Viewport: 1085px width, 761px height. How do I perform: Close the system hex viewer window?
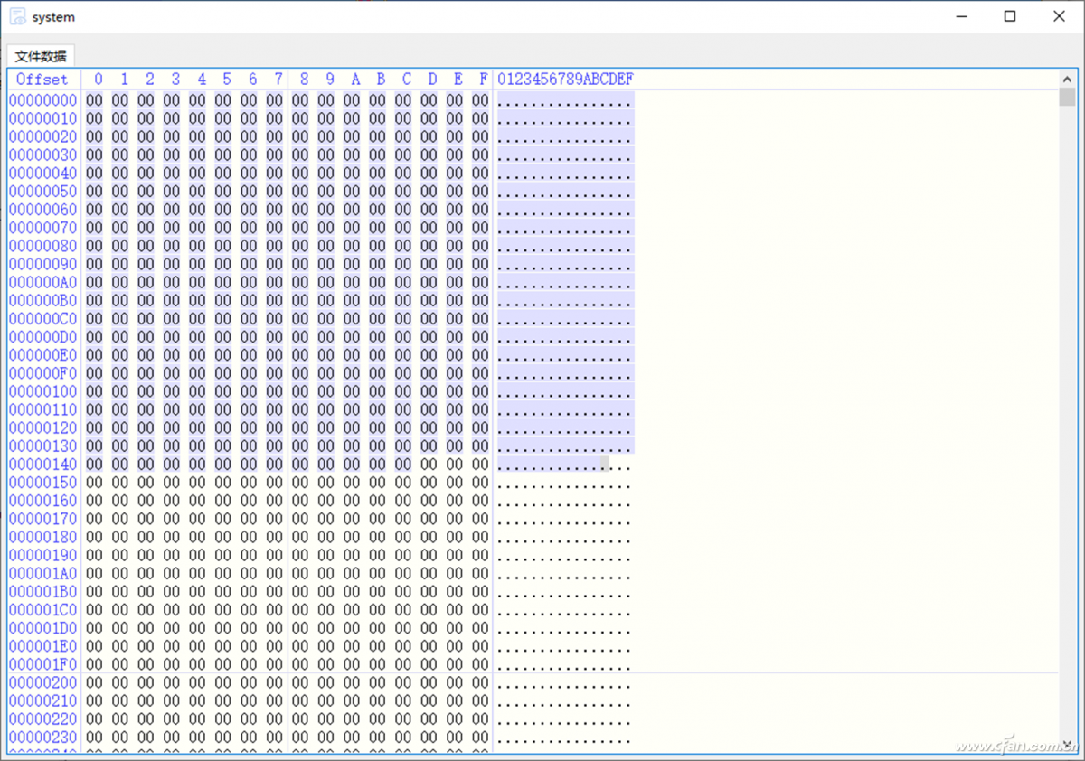pyautogui.click(x=1059, y=16)
